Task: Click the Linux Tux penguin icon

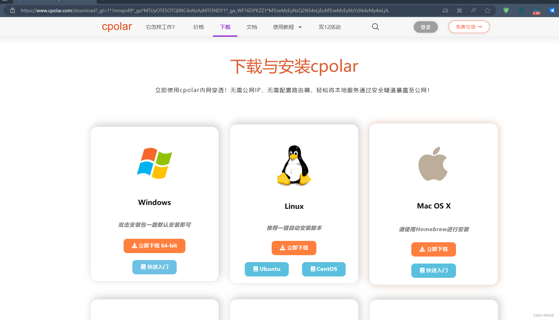Action: coord(294,166)
